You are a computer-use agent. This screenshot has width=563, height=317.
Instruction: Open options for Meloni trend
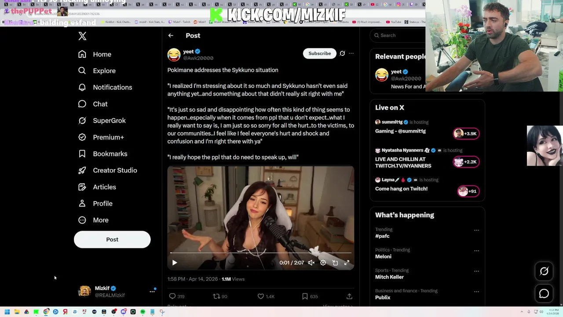pos(476,251)
